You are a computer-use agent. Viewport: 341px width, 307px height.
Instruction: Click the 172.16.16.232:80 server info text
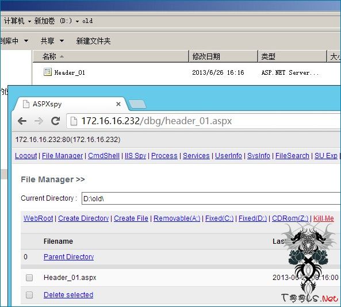point(68,139)
